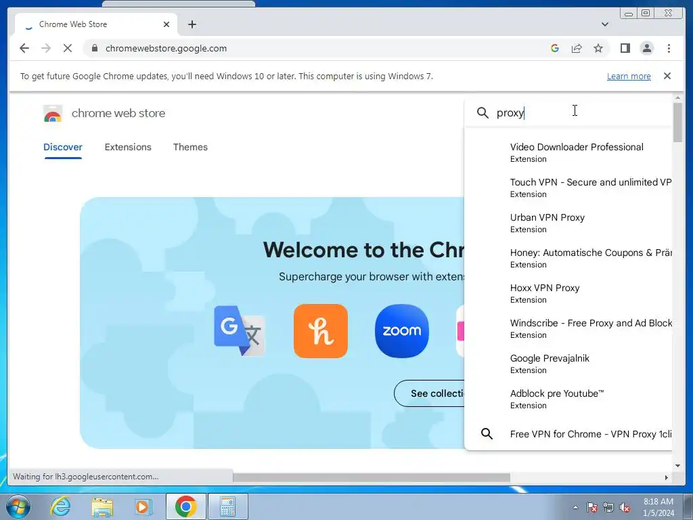The image size is (693, 520).
Task: Select the Discover tab
Action: tap(63, 147)
